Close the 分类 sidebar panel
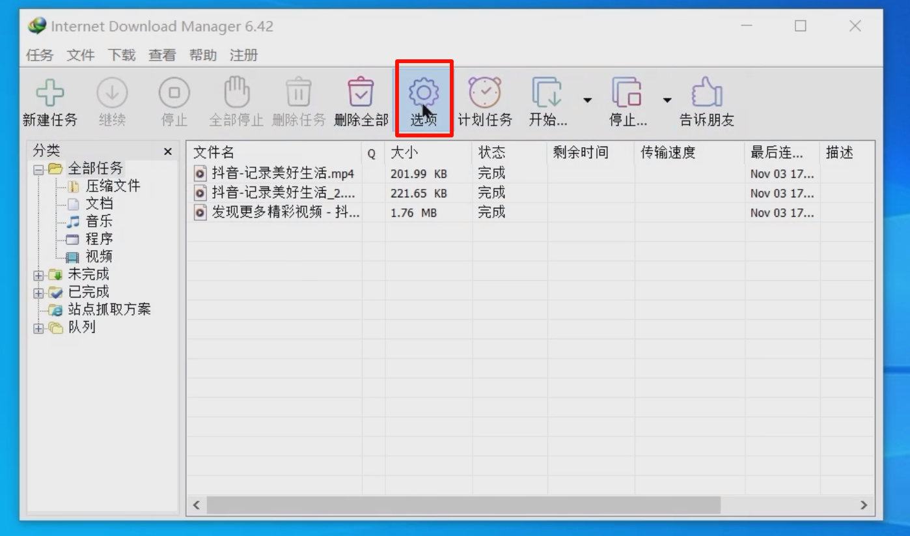This screenshot has width=910, height=536. pos(168,152)
